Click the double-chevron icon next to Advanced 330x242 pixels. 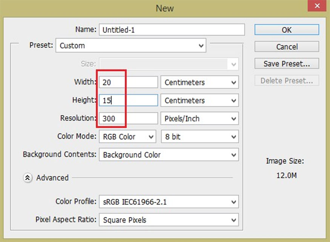[28, 177]
